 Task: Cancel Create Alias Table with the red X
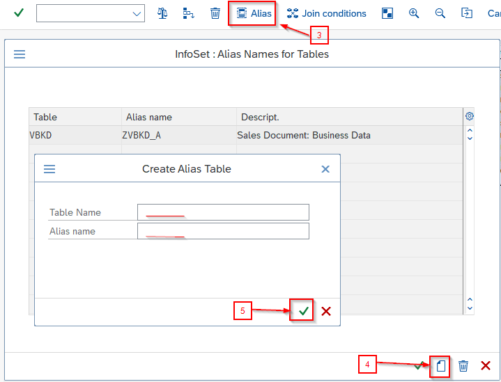point(326,311)
